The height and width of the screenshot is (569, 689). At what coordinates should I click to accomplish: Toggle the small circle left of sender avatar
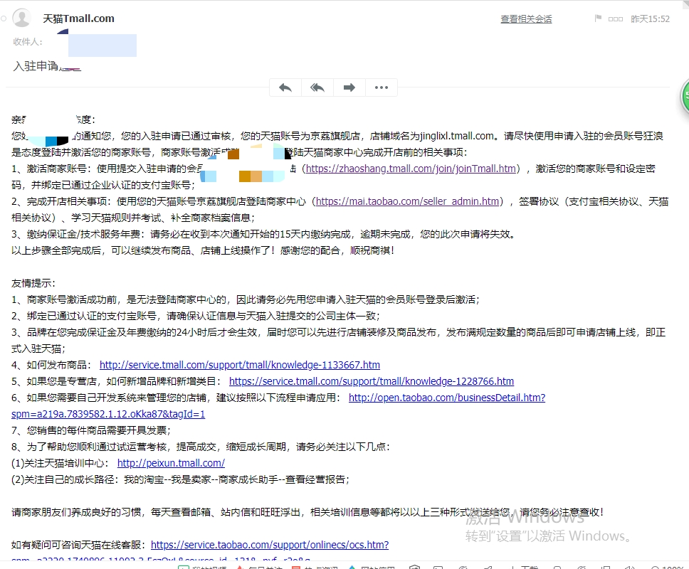point(4,18)
